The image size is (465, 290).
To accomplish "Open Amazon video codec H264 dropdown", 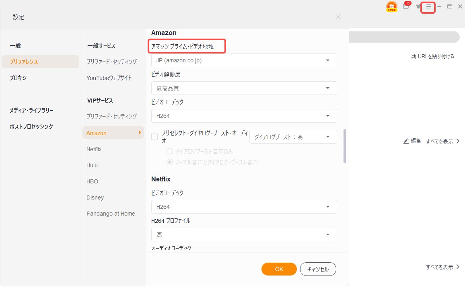I will 244,116.
